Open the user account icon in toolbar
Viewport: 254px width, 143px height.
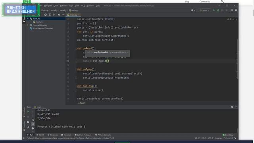193,10
